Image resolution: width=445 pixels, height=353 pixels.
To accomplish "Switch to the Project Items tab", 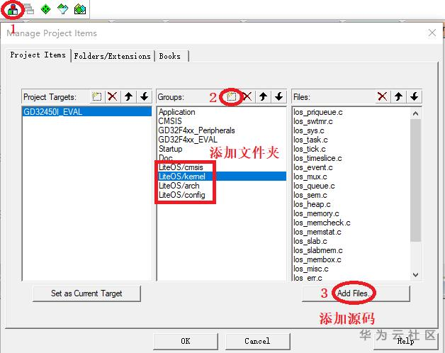I will [38, 55].
